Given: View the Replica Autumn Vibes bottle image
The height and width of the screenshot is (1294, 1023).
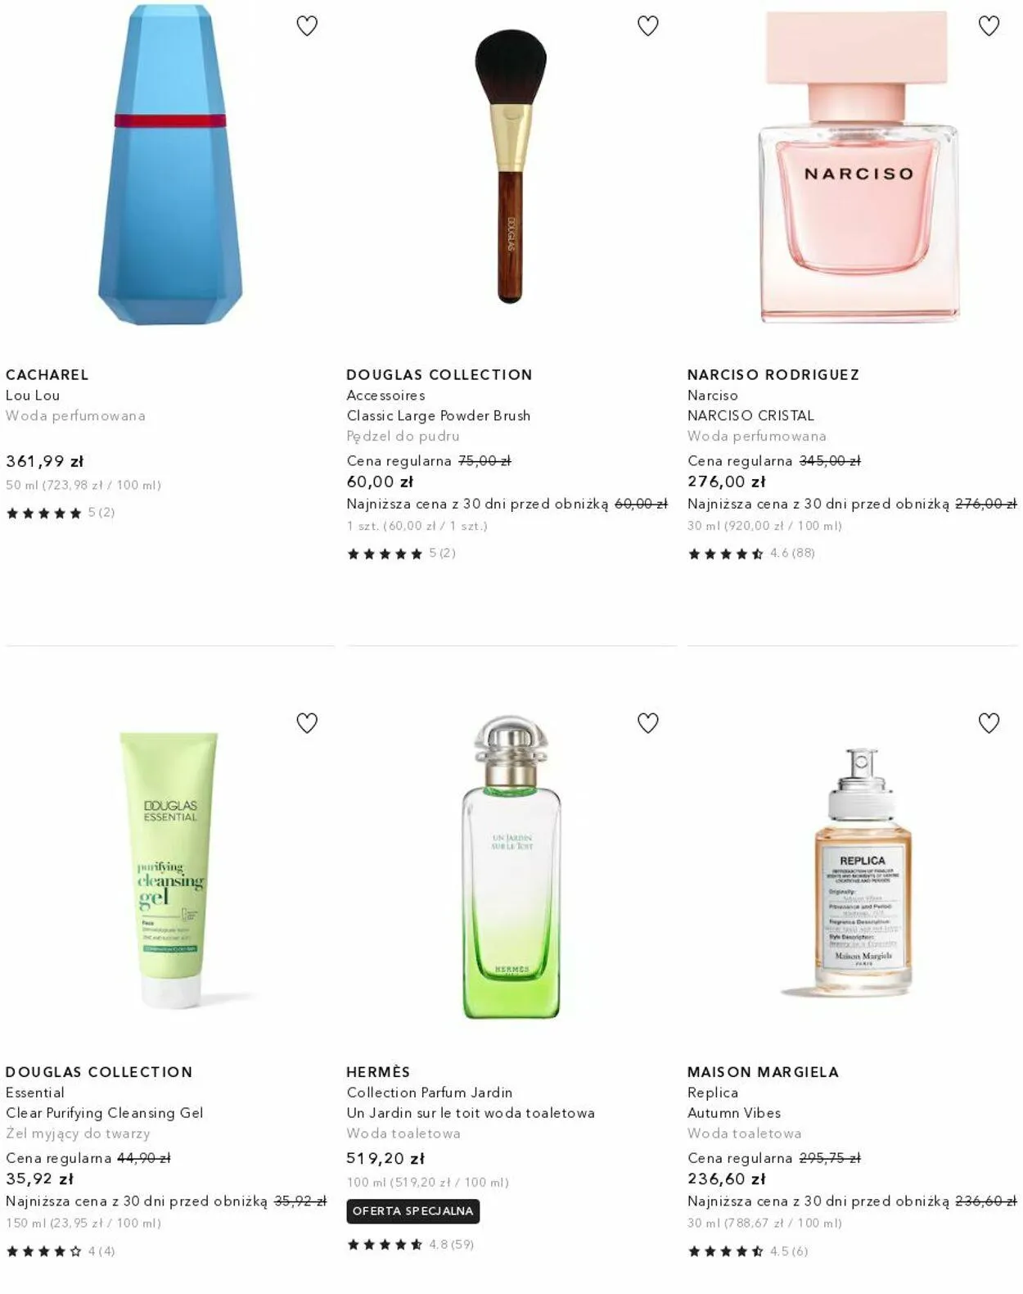Looking at the screenshot, I should click(863, 871).
